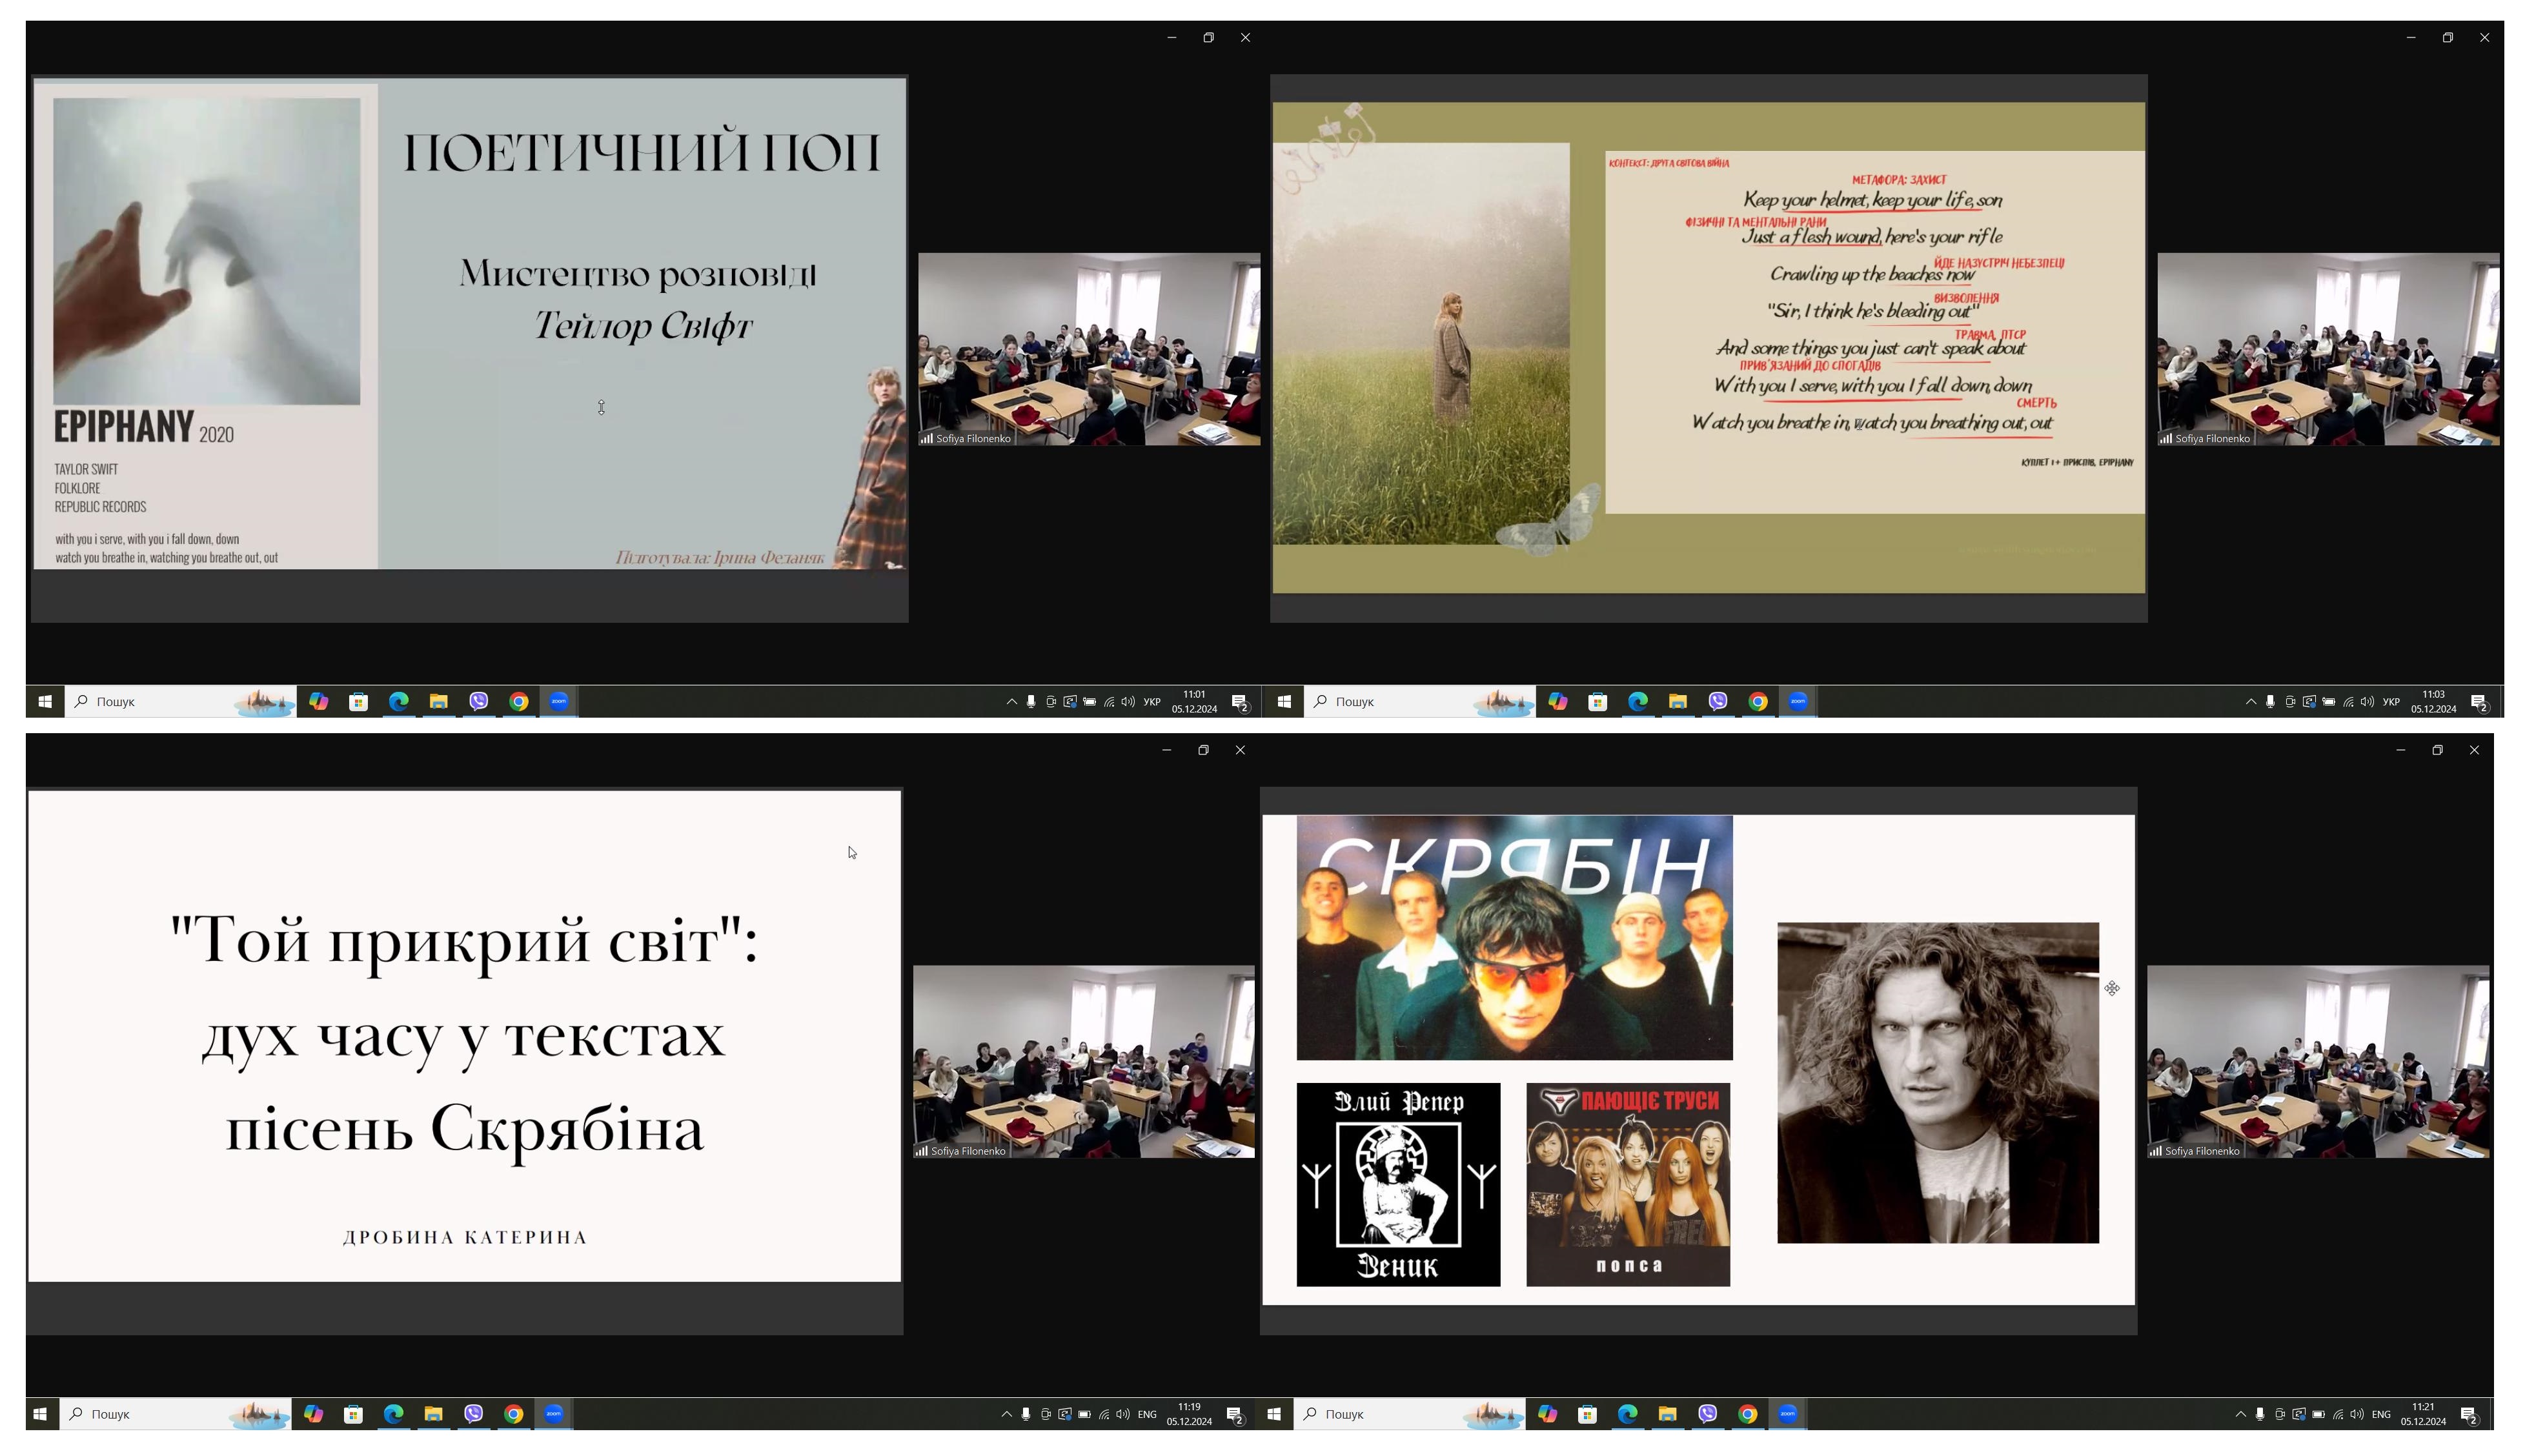Launch Copilot from the taskbar showing 11:19
This screenshot has height=1456, width=2525.
[313, 1414]
